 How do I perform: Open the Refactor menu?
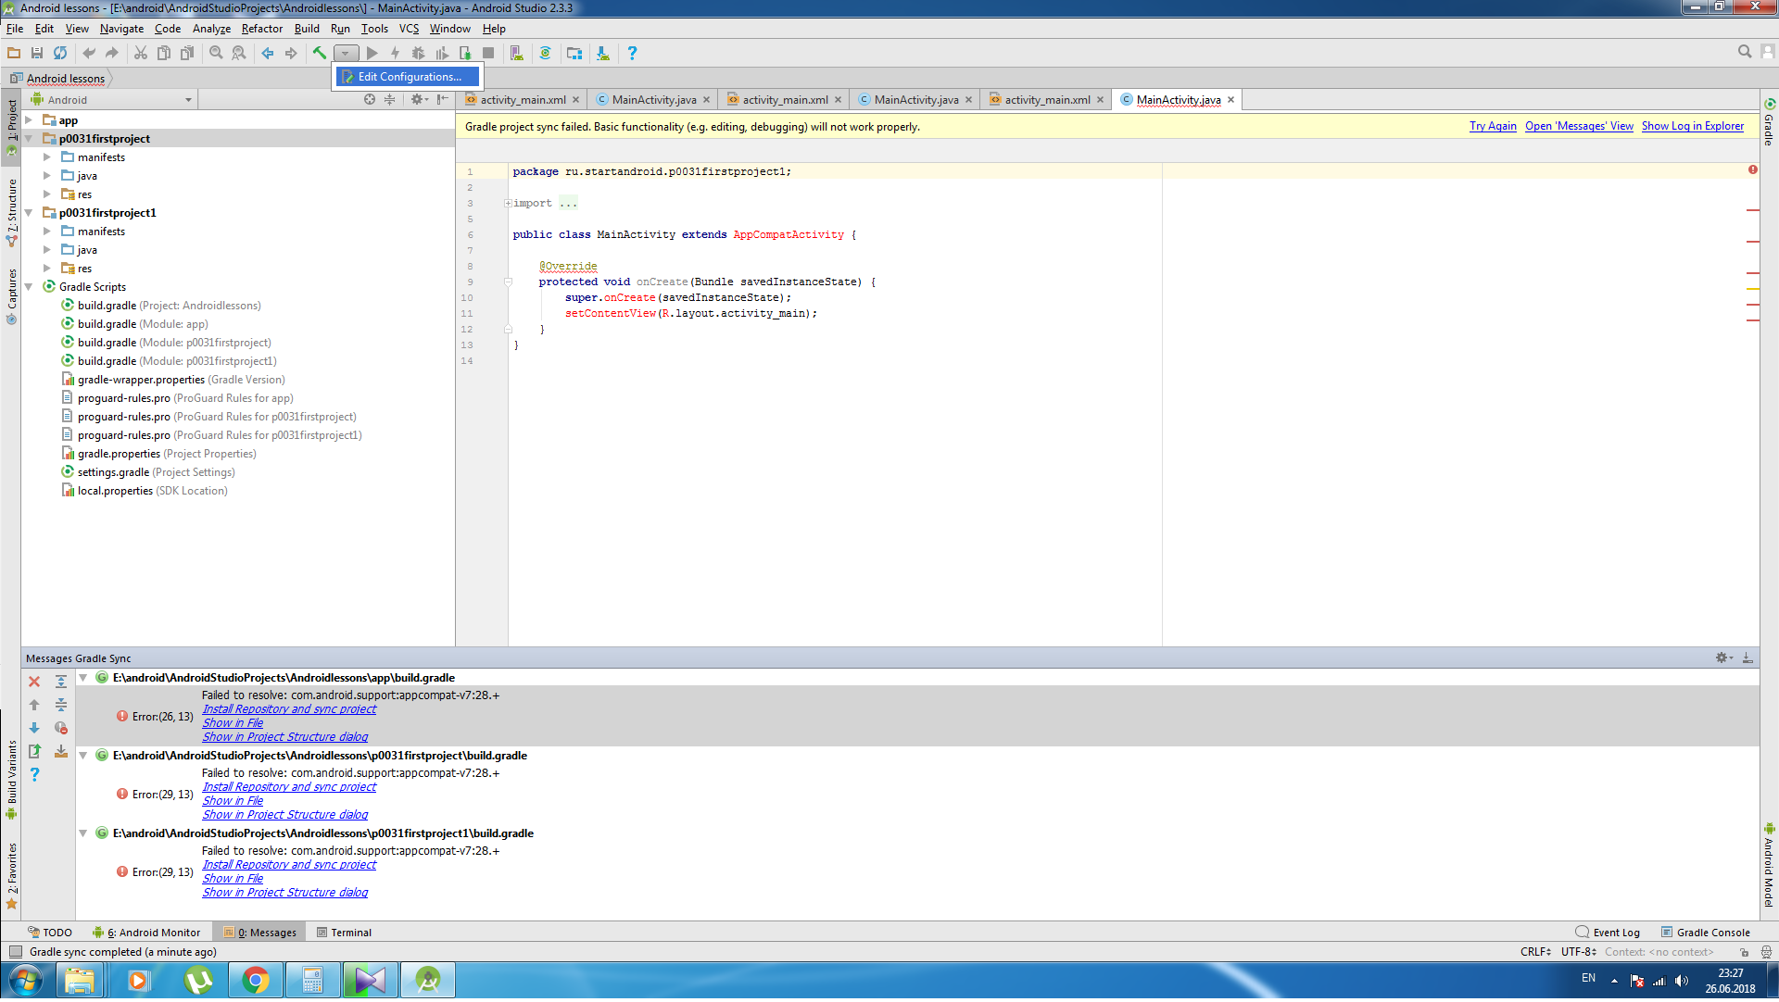click(262, 29)
